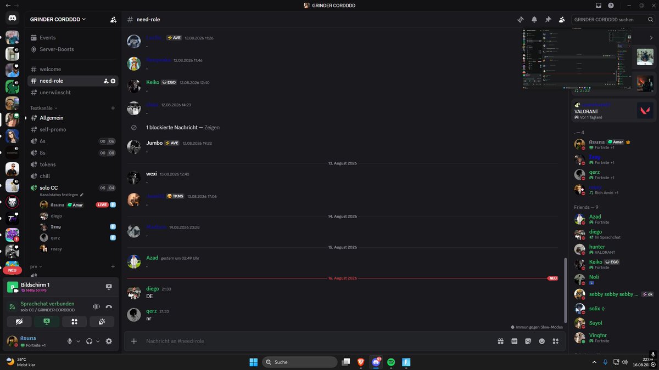
Task: Add channel plus next to prv
Action: pyautogui.click(x=113, y=266)
